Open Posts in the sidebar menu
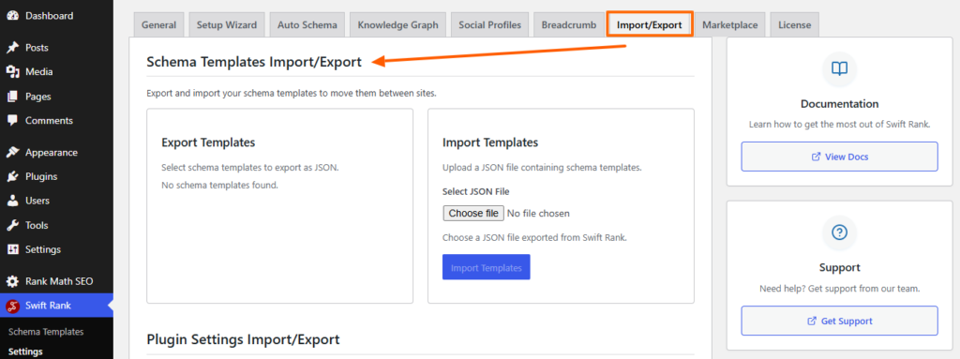 click(x=56, y=48)
